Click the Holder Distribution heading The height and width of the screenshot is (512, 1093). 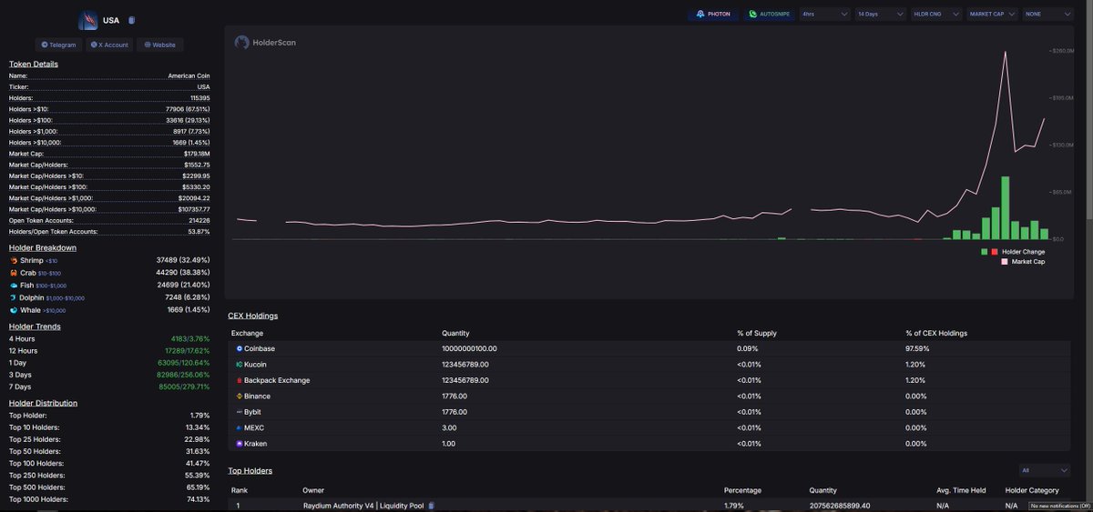tap(43, 403)
